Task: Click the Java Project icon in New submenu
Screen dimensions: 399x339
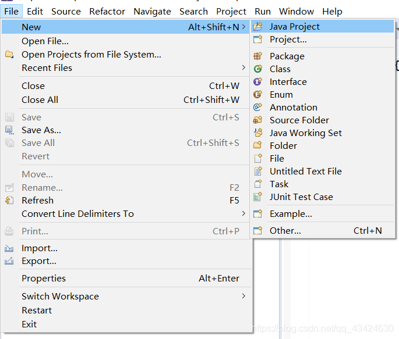Action: 258,26
